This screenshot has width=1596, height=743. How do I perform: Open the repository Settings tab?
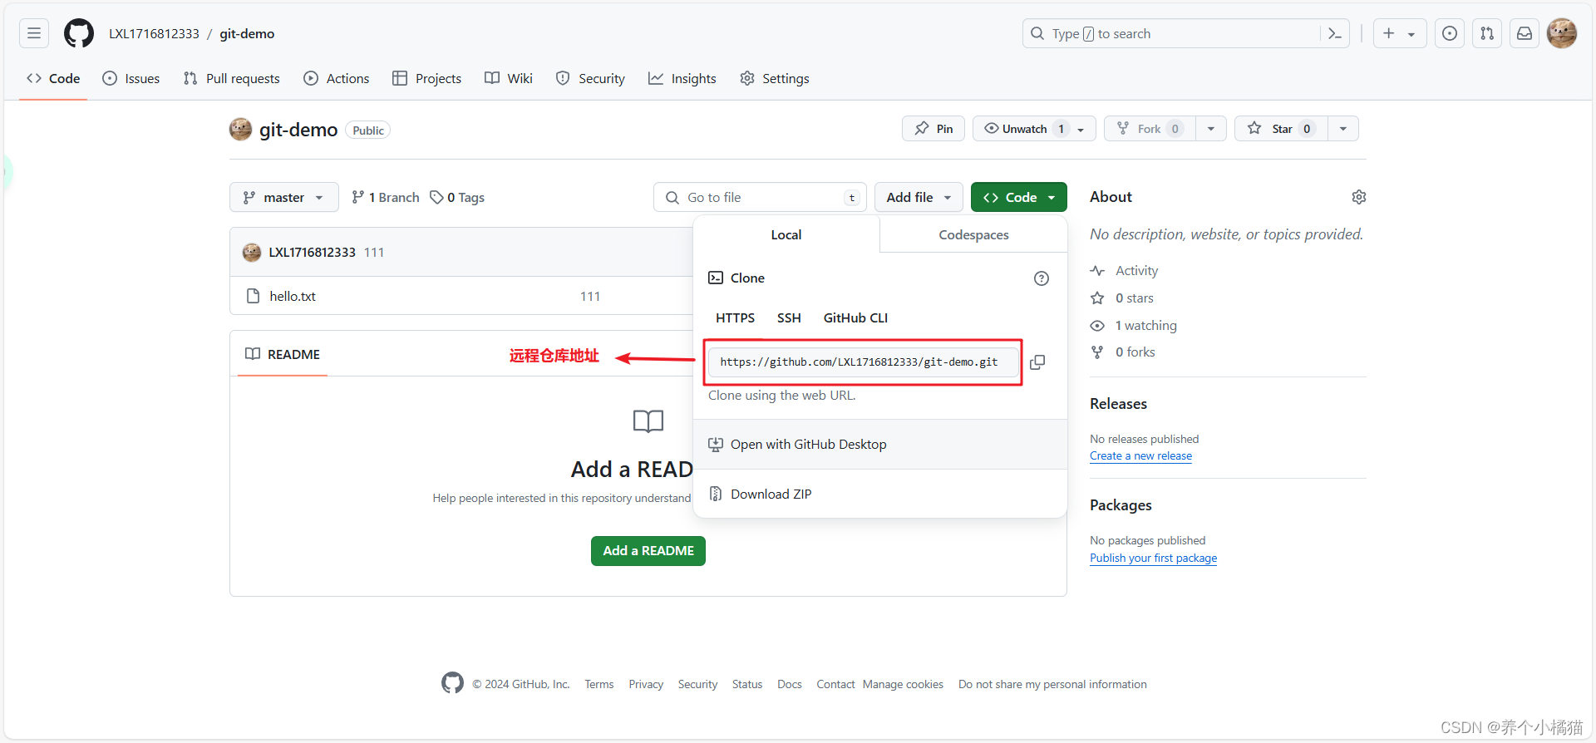pos(775,78)
